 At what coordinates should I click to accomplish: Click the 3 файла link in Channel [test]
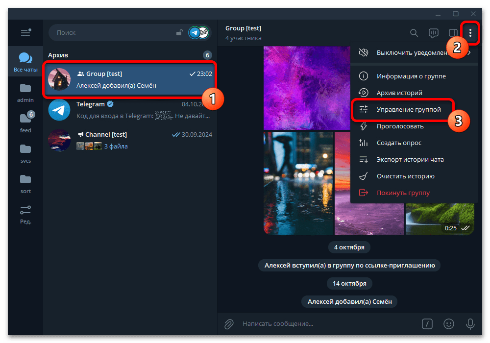click(x=116, y=146)
